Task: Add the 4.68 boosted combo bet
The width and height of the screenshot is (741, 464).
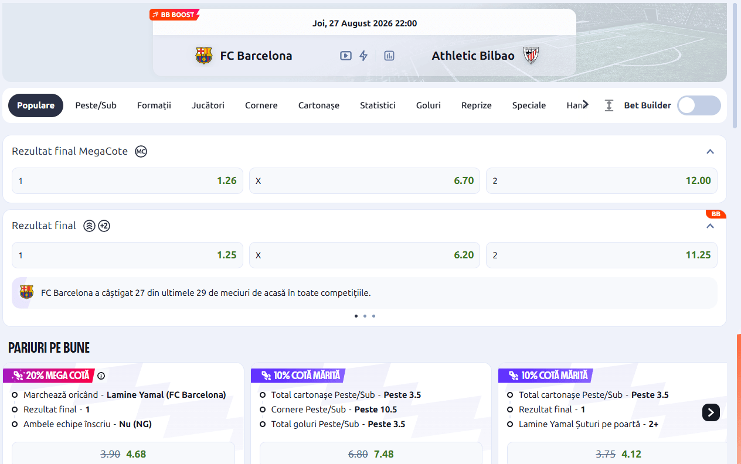Action: tap(123, 453)
